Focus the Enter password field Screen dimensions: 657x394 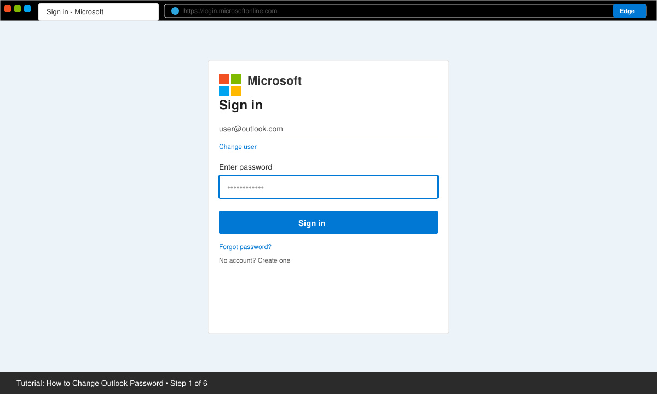click(x=328, y=187)
